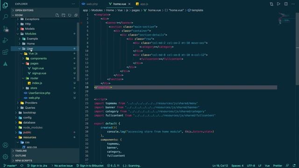
Task: Create a new folder in ECOM
Action: pyautogui.click(x=64, y=15)
